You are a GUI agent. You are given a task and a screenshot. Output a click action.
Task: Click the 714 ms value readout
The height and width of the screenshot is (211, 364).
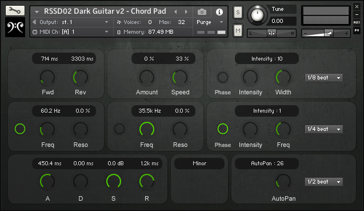pyautogui.click(x=50, y=59)
